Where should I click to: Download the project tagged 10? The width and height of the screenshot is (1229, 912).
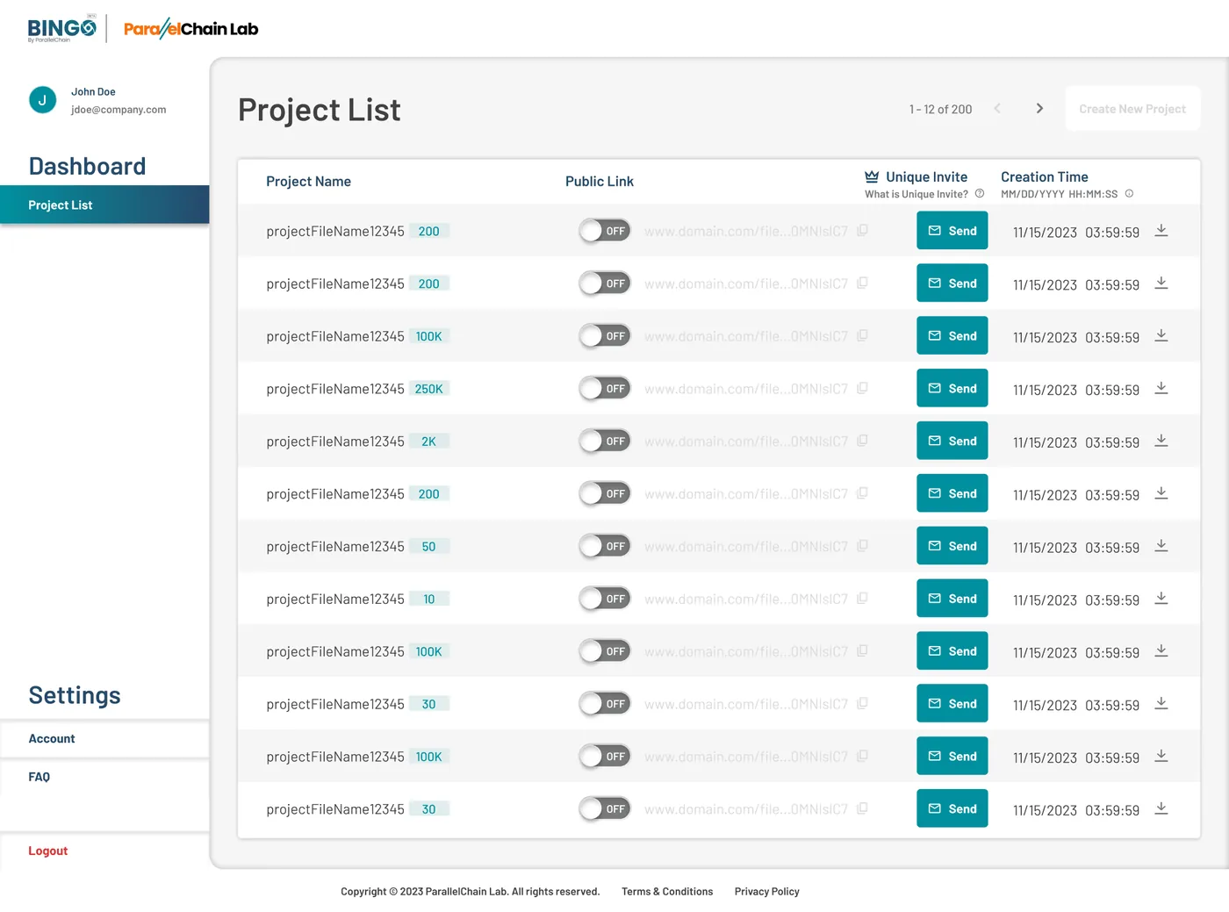1161,599
